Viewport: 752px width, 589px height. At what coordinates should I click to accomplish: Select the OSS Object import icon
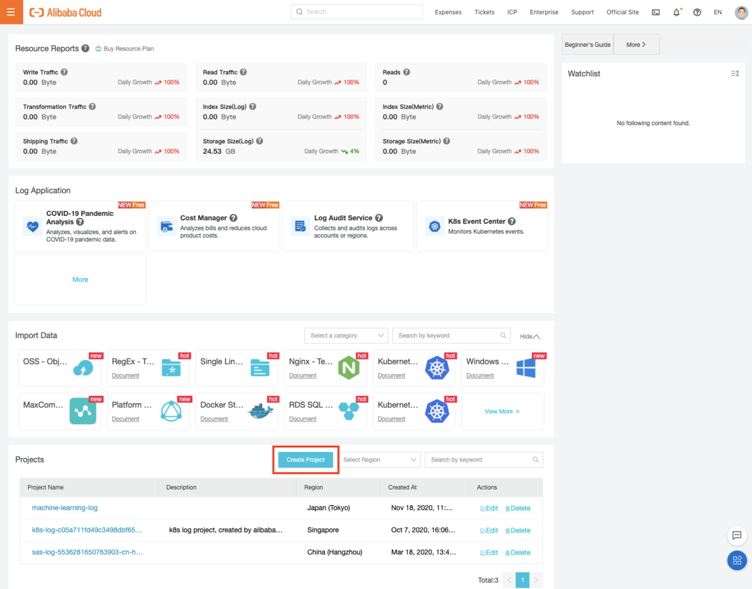pyautogui.click(x=83, y=367)
